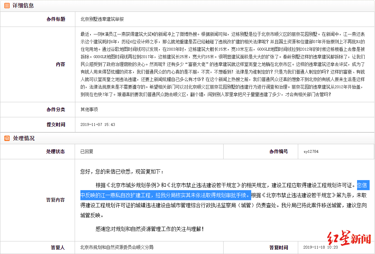The height and width of the screenshot is (254, 375).
Task: Select the case number sy12784
Action: point(311,152)
